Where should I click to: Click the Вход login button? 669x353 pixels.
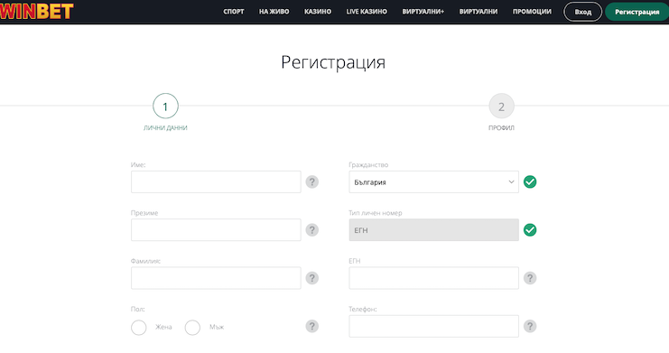[x=583, y=12]
